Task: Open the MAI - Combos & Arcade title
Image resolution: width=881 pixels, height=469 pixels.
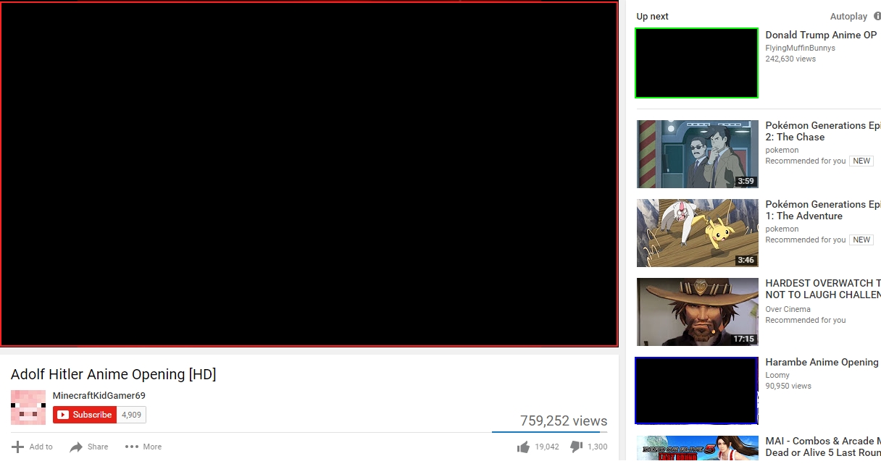Action: coord(823,447)
